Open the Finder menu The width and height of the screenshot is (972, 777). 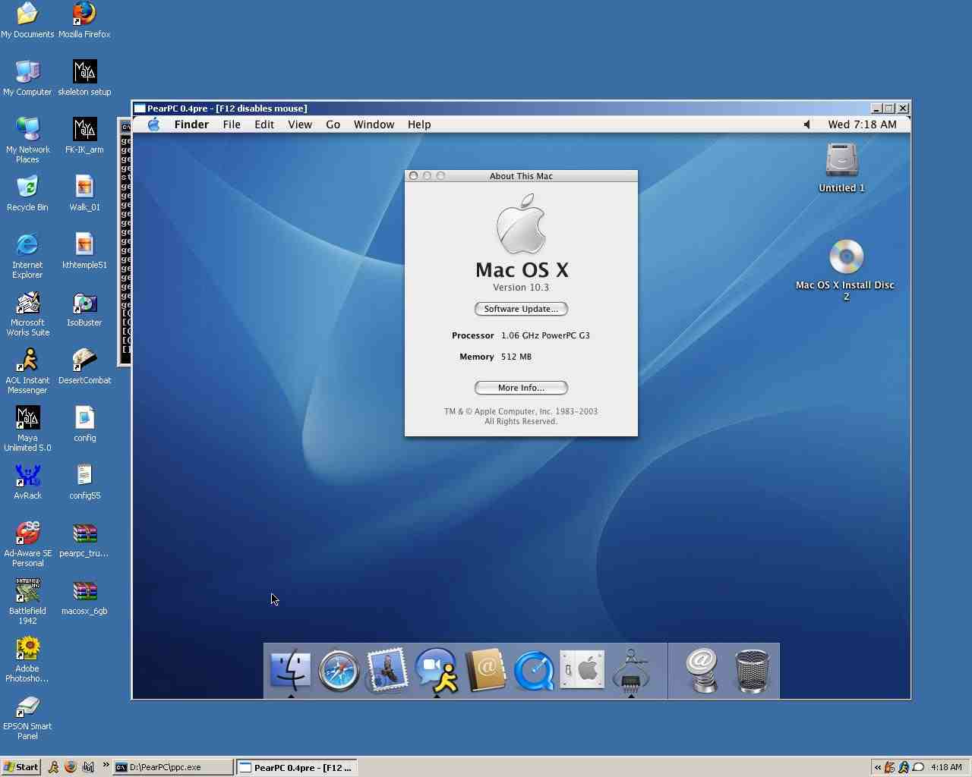tap(191, 124)
